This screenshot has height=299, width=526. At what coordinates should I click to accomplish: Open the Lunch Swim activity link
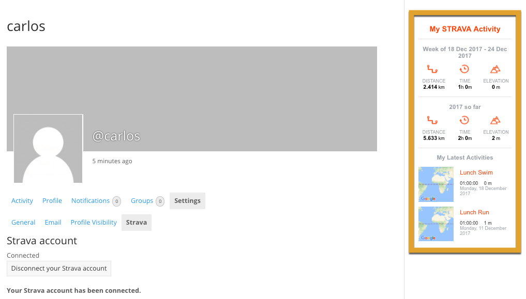[476, 172]
